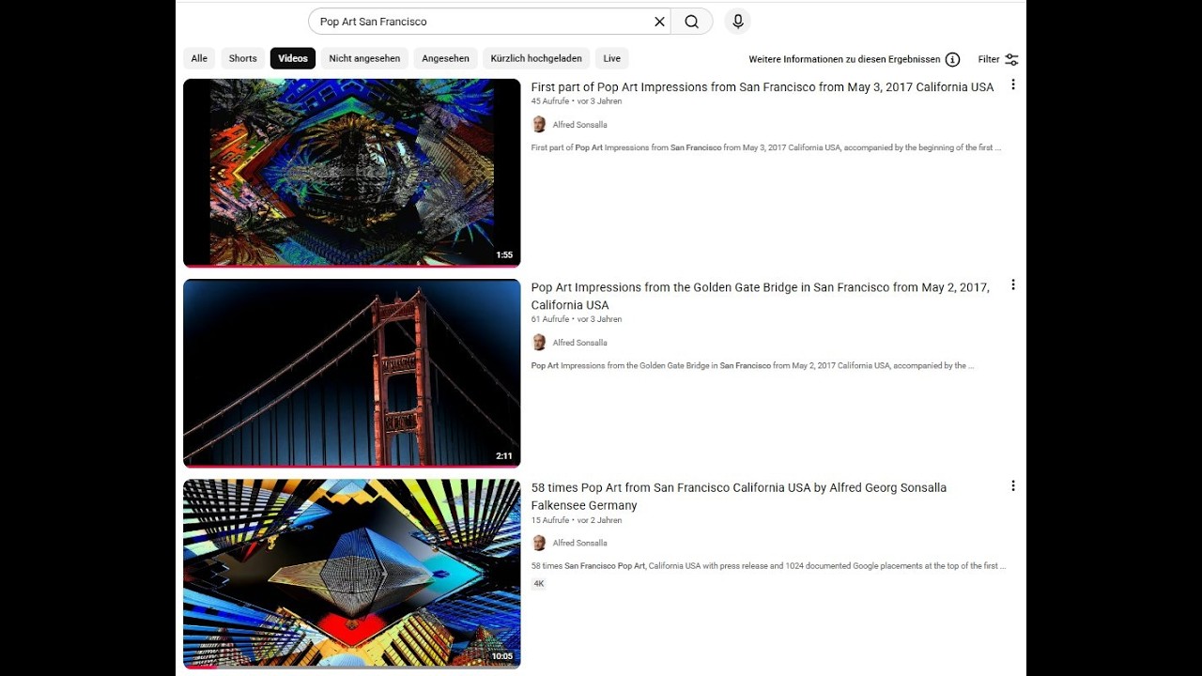
Task: Click the 2:11 duration badge
Action: [504, 456]
